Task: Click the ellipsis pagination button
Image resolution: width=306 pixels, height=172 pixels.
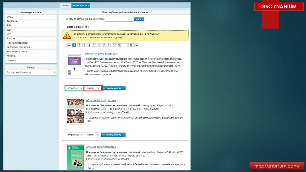Action: click(125, 45)
